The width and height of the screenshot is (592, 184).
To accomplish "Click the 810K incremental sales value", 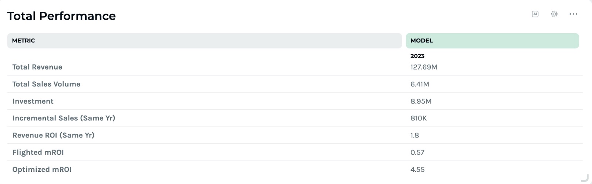I will 418,118.
